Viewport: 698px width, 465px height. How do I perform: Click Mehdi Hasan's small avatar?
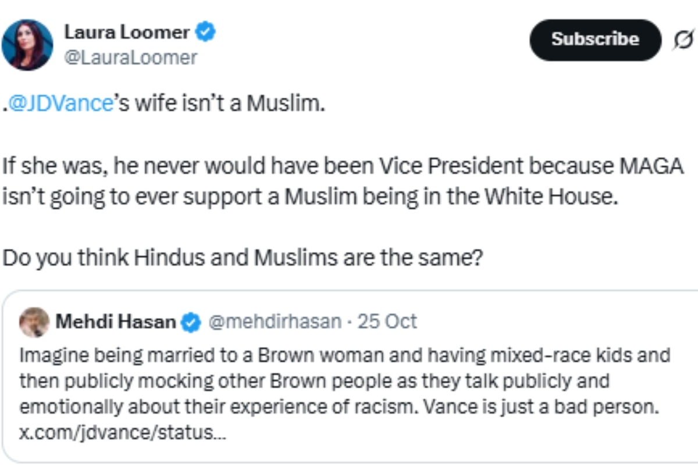[34, 322]
